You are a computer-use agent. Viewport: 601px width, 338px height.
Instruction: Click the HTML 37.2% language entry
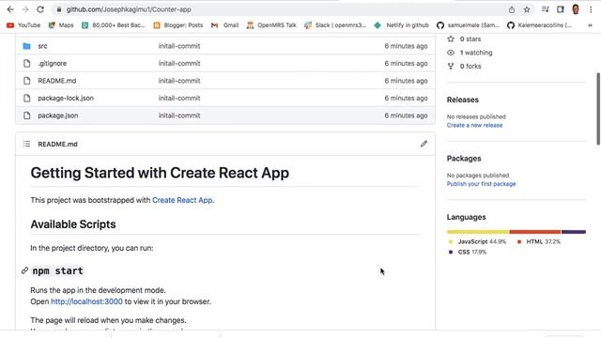coord(538,242)
